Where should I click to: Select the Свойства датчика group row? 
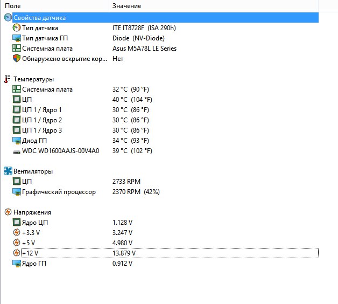click(x=43, y=18)
